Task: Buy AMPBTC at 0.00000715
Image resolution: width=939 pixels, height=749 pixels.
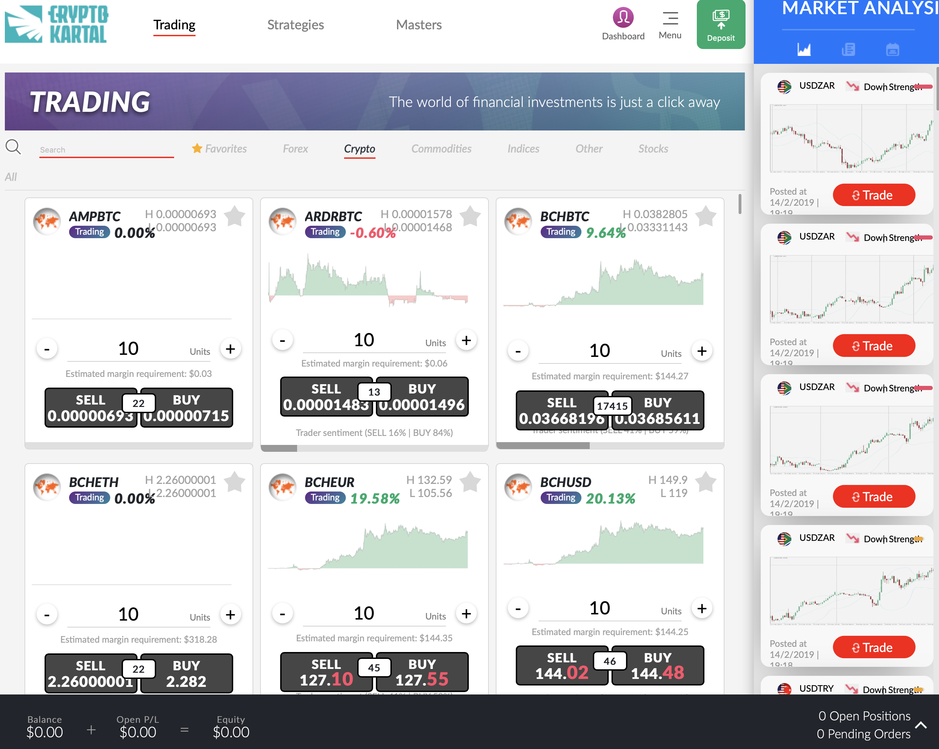Action: pos(187,408)
